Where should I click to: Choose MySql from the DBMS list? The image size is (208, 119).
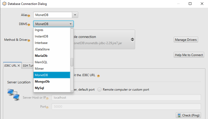pyautogui.click(x=52, y=88)
